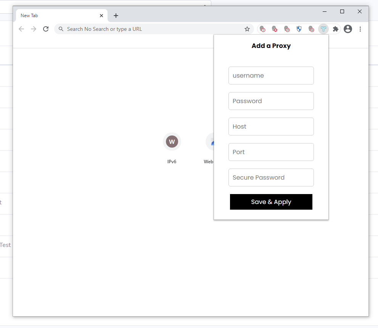Click the search magnifier in the address bar
This screenshot has width=378, height=328.
(x=61, y=29)
